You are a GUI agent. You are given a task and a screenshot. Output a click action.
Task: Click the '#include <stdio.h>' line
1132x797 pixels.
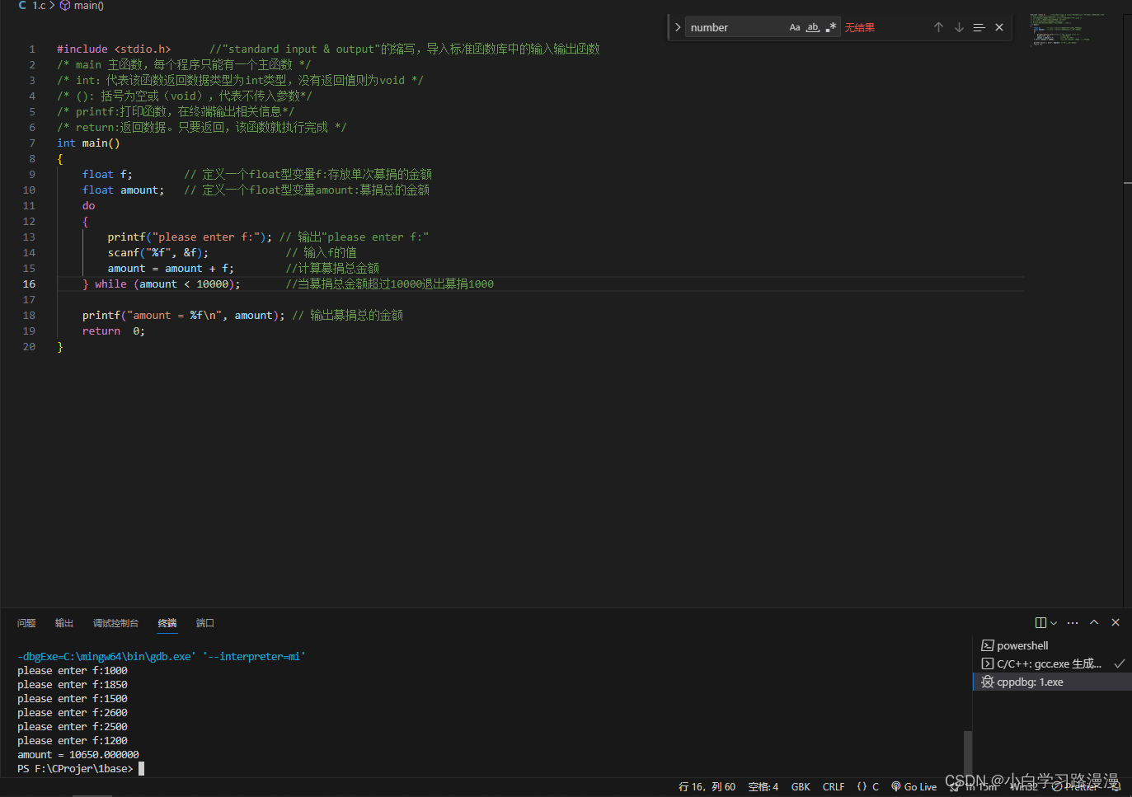point(114,49)
